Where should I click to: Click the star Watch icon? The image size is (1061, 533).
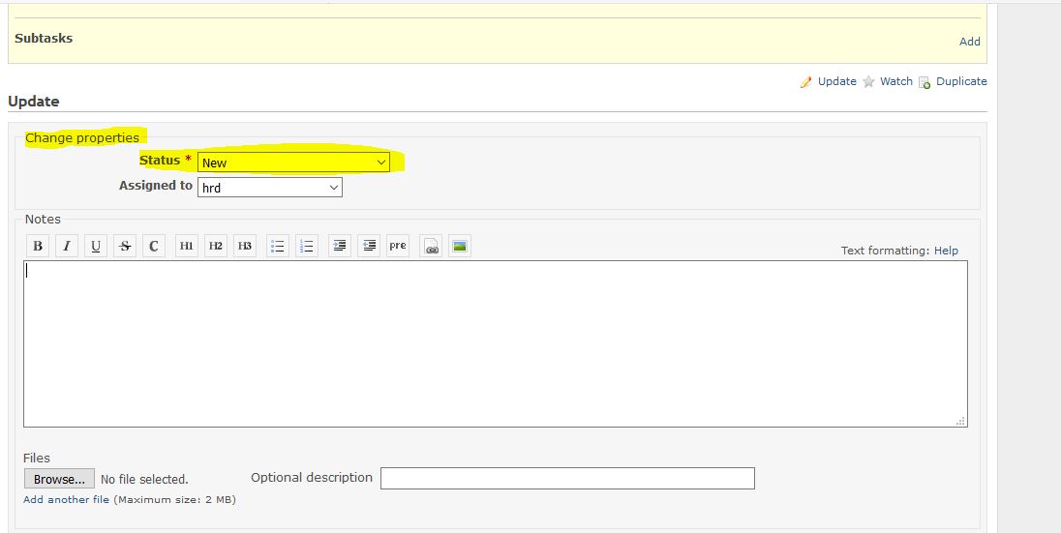[x=868, y=82]
